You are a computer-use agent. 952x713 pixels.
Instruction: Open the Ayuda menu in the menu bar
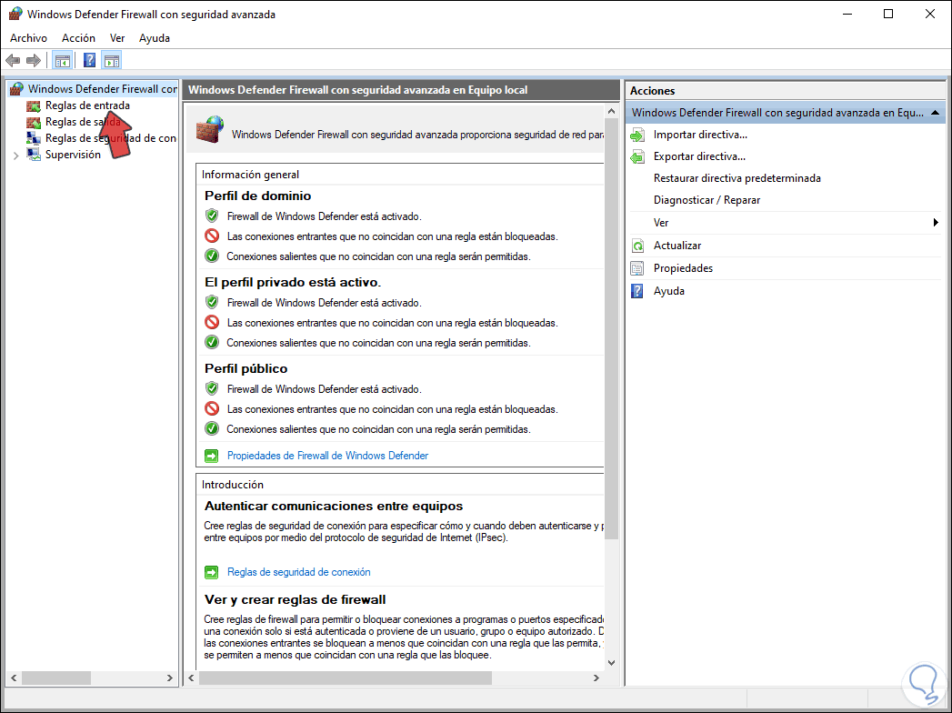coord(155,38)
